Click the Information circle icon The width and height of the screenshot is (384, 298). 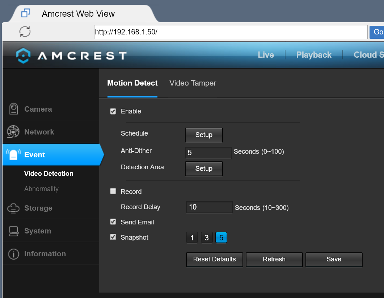tap(13, 254)
